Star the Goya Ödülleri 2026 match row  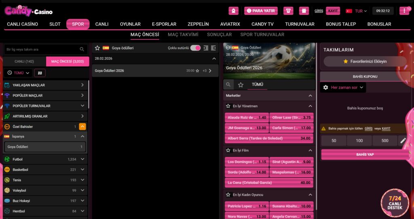pos(197,70)
